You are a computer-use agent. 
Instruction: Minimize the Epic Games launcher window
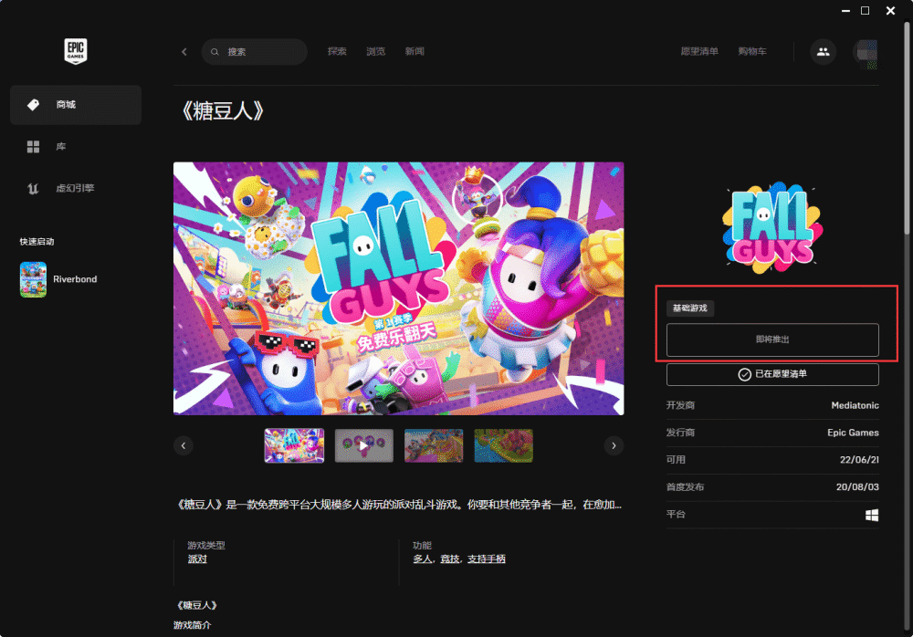(846, 10)
